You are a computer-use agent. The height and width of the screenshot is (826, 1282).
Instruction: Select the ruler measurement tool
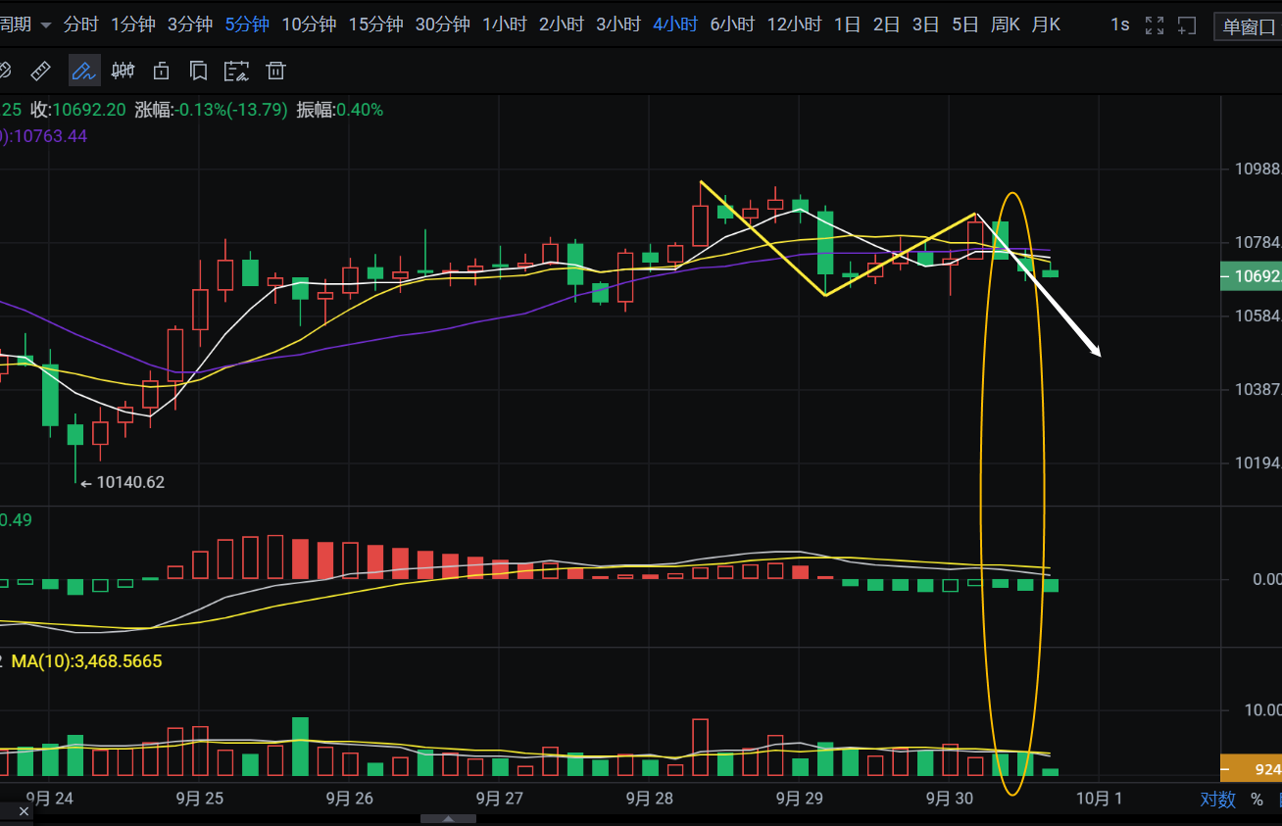(x=40, y=71)
